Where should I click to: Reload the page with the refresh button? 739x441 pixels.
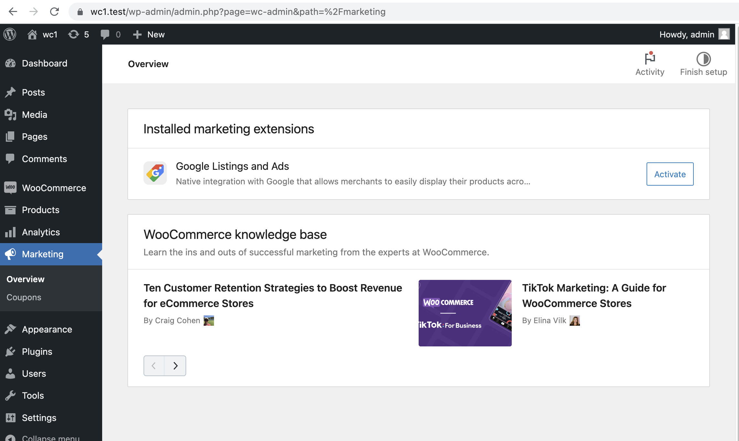54,12
